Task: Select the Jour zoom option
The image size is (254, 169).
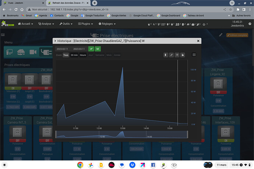Action: click(x=91, y=55)
